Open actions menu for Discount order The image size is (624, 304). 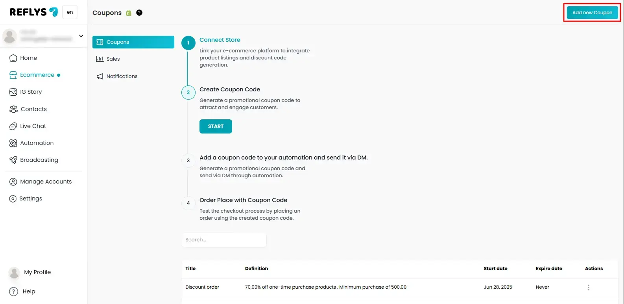[x=589, y=287]
